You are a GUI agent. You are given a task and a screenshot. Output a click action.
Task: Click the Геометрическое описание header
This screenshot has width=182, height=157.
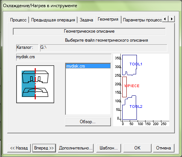89,31
